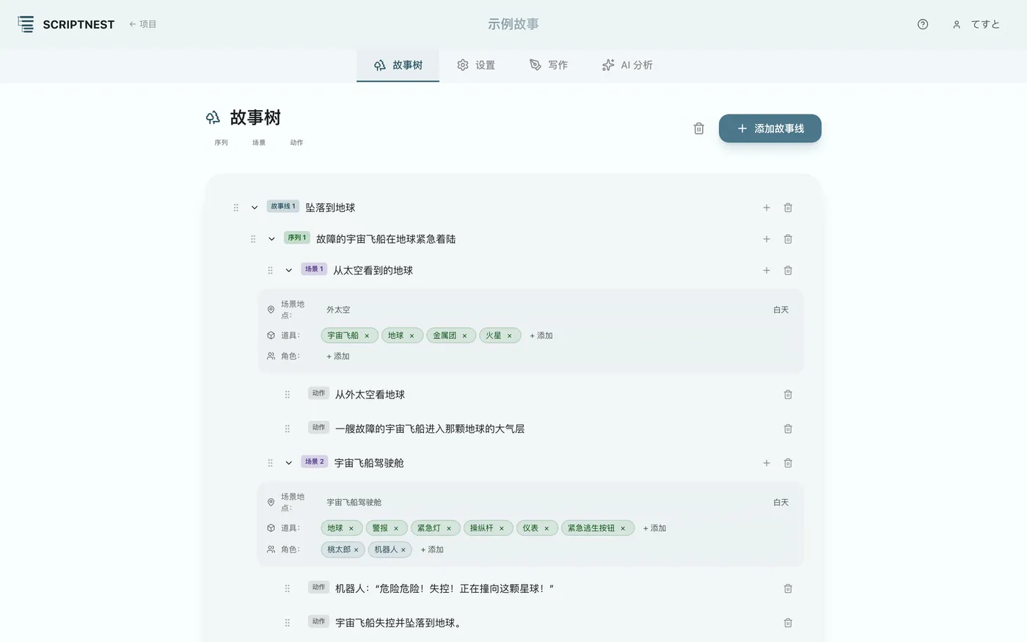
Task: Remove prop tag 仪表
Action: click(547, 528)
